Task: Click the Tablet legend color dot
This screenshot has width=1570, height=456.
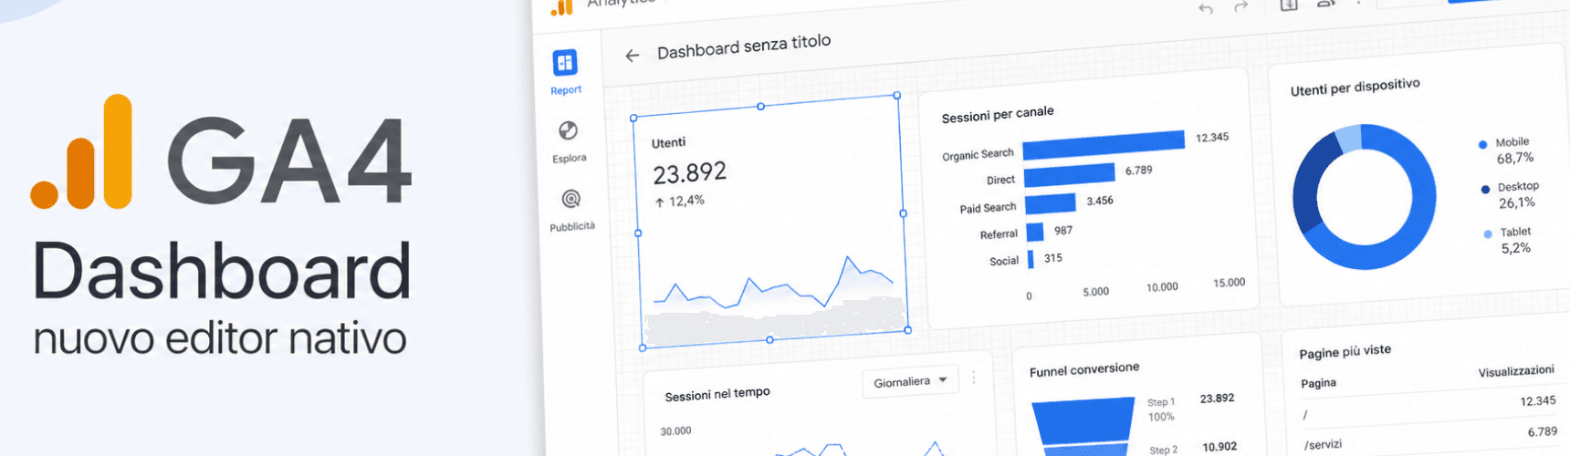Action: tap(1488, 234)
